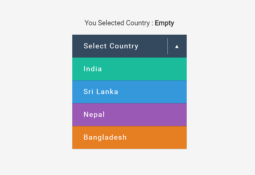Screen dimensions: 255x175
Task: Click the bold Empty value text
Action: (164, 23)
